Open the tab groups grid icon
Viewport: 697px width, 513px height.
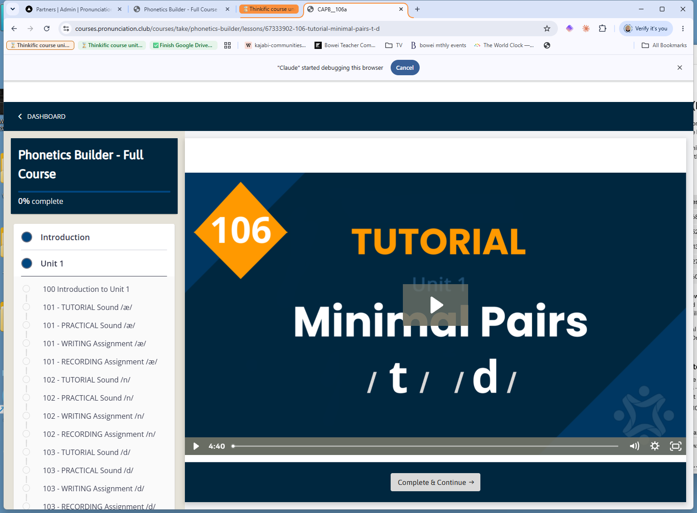point(227,45)
